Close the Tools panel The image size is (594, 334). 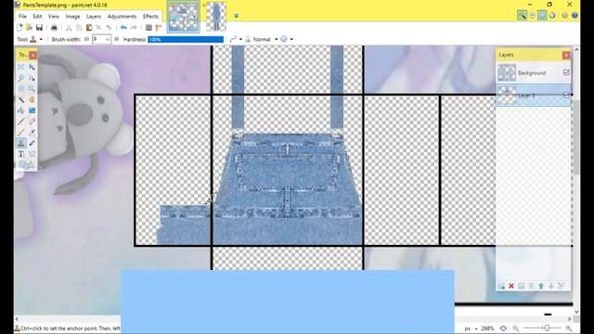(33, 56)
